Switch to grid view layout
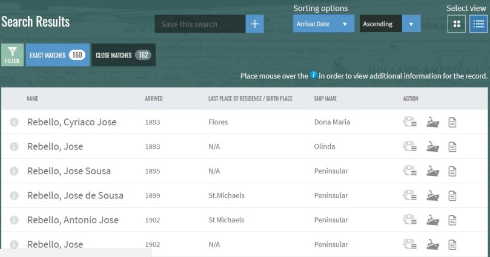Image resolution: width=490 pixels, height=257 pixels. tap(457, 24)
